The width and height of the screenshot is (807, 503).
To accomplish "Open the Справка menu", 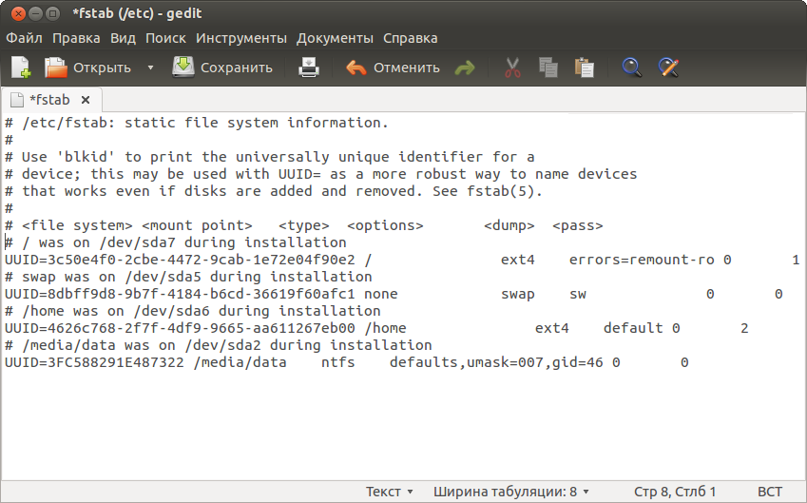I will 410,38.
